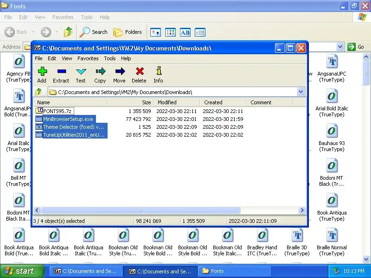Image resolution: width=371 pixels, height=278 pixels.
Task: Click the Copy arrow icon in 7-Zip
Action: (100, 71)
